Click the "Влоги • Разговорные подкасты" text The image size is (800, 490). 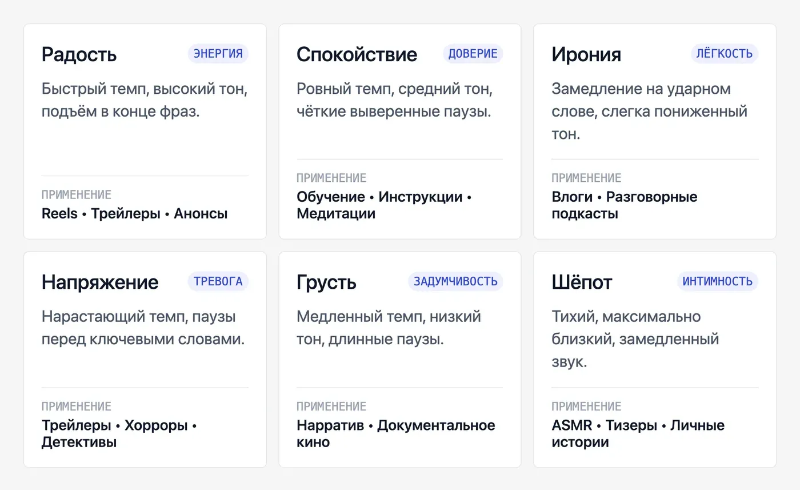(625, 205)
